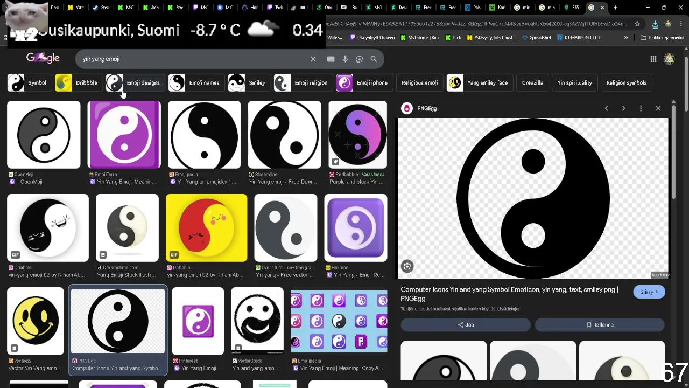
Task: Open the Chrome three-dot menu
Action: click(x=680, y=24)
